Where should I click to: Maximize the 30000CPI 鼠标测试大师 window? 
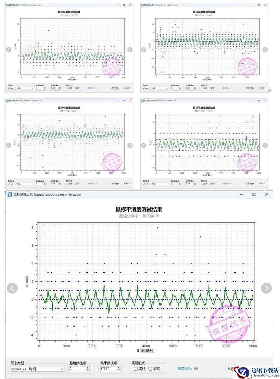tap(254, 194)
